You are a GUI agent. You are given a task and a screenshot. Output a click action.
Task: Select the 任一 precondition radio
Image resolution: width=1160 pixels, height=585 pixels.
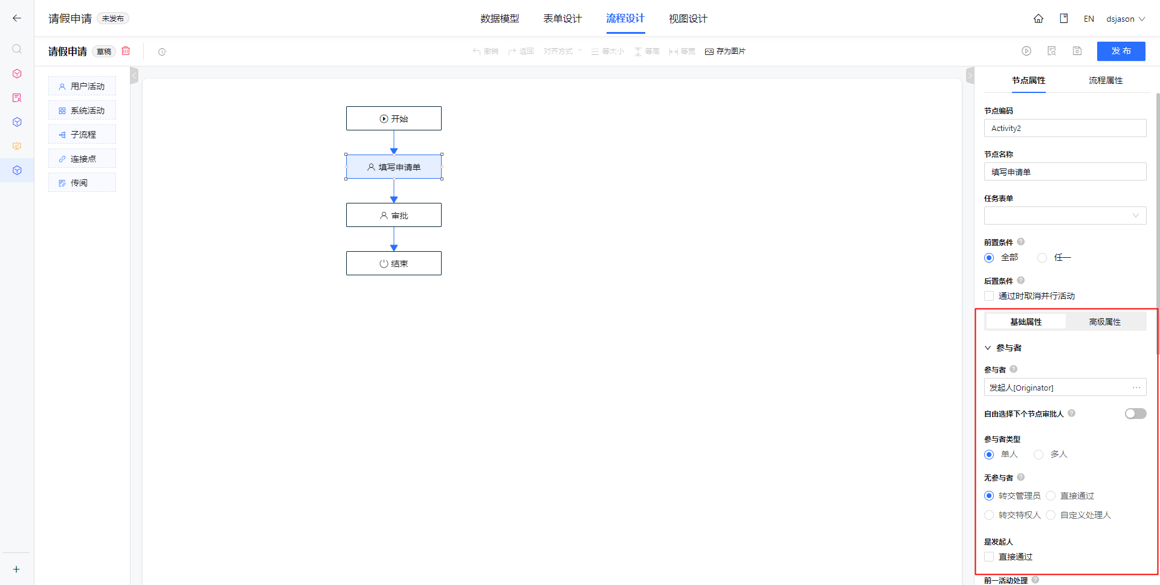[1042, 258]
